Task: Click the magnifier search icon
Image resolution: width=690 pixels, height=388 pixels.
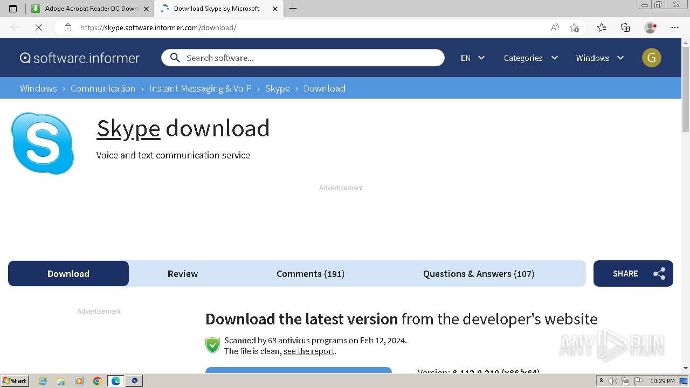Action: pyautogui.click(x=175, y=58)
